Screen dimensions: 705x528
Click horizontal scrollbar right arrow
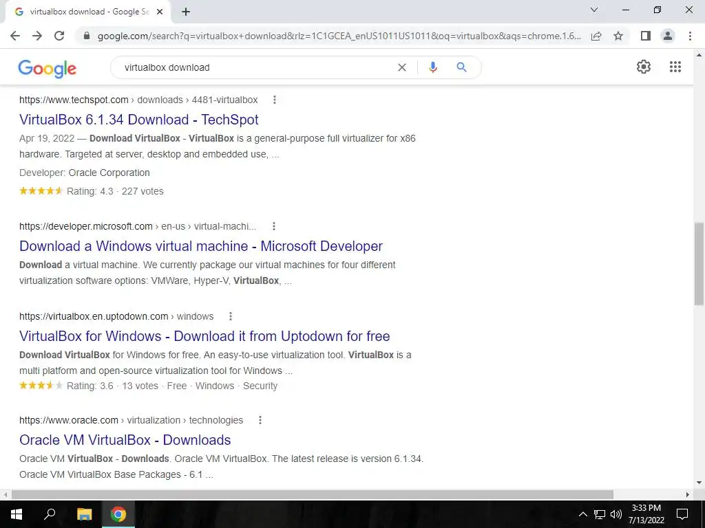688,494
